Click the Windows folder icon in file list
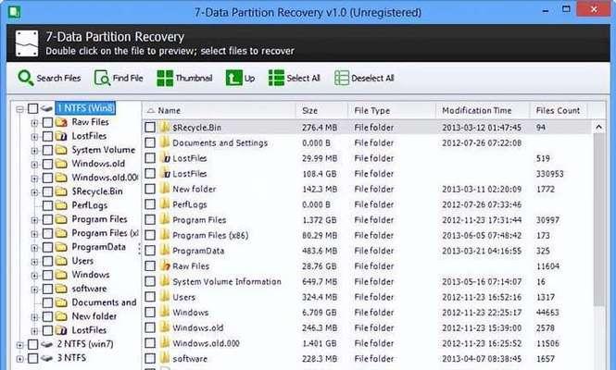616x370 pixels. (x=165, y=312)
